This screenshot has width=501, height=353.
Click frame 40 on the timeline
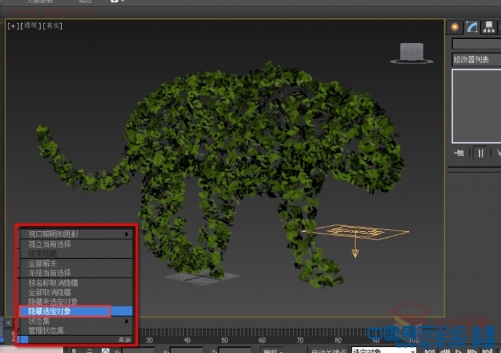click(187, 340)
